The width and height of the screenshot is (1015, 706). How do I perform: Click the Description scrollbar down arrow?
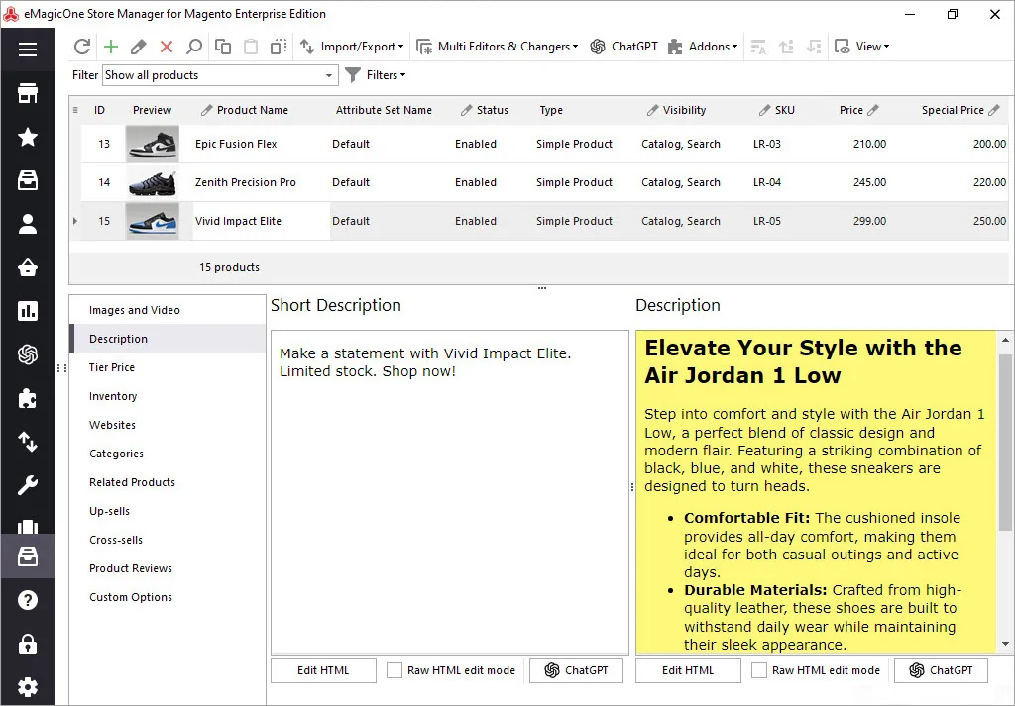click(1005, 644)
